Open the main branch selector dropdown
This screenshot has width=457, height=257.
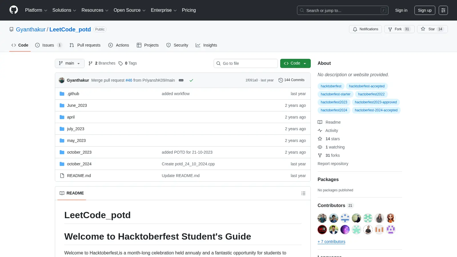[70, 63]
